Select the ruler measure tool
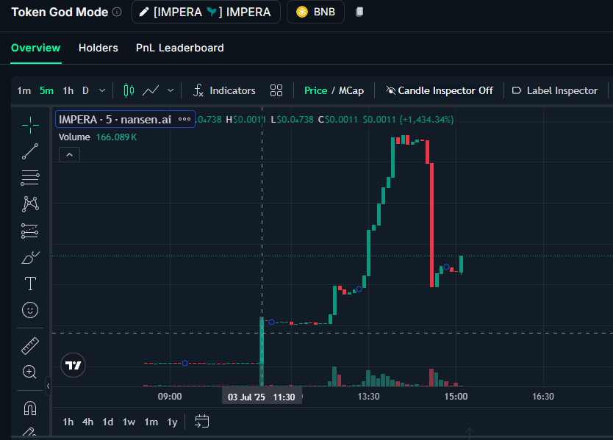 pyautogui.click(x=30, y=346)
